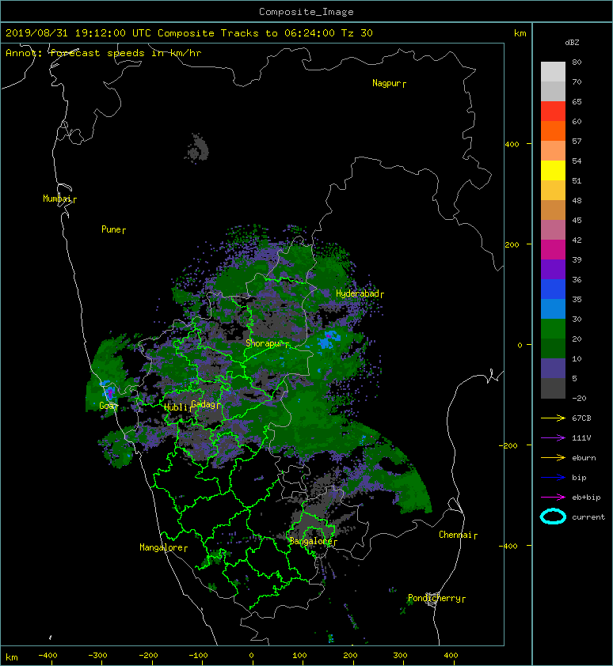
Task: Click the yellow 67CB arrow legend icon
Action: click(553, 418)
